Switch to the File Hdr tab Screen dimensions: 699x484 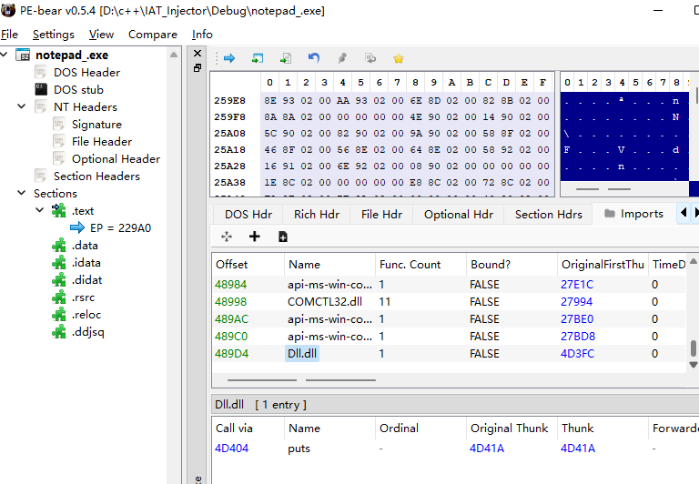pyautogui.click(x=381, y=215)
